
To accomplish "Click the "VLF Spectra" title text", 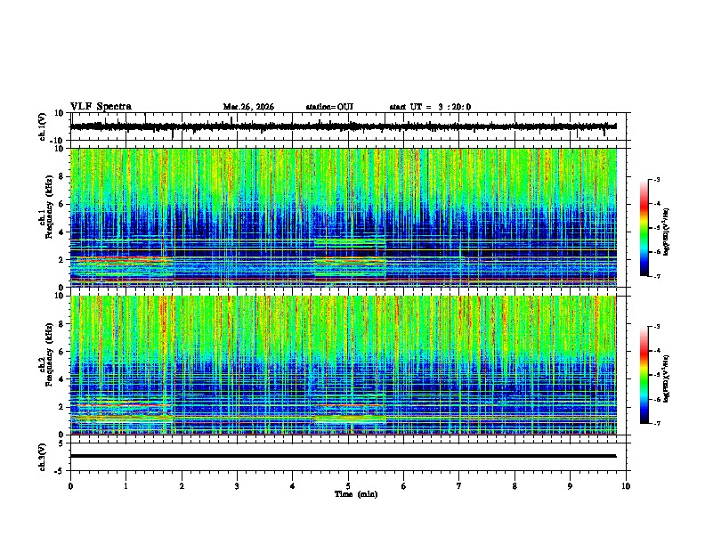I will (101, 107).
